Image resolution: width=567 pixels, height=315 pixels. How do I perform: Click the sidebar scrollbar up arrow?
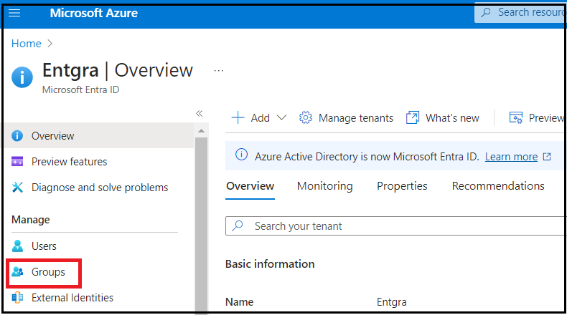[202, 131]
